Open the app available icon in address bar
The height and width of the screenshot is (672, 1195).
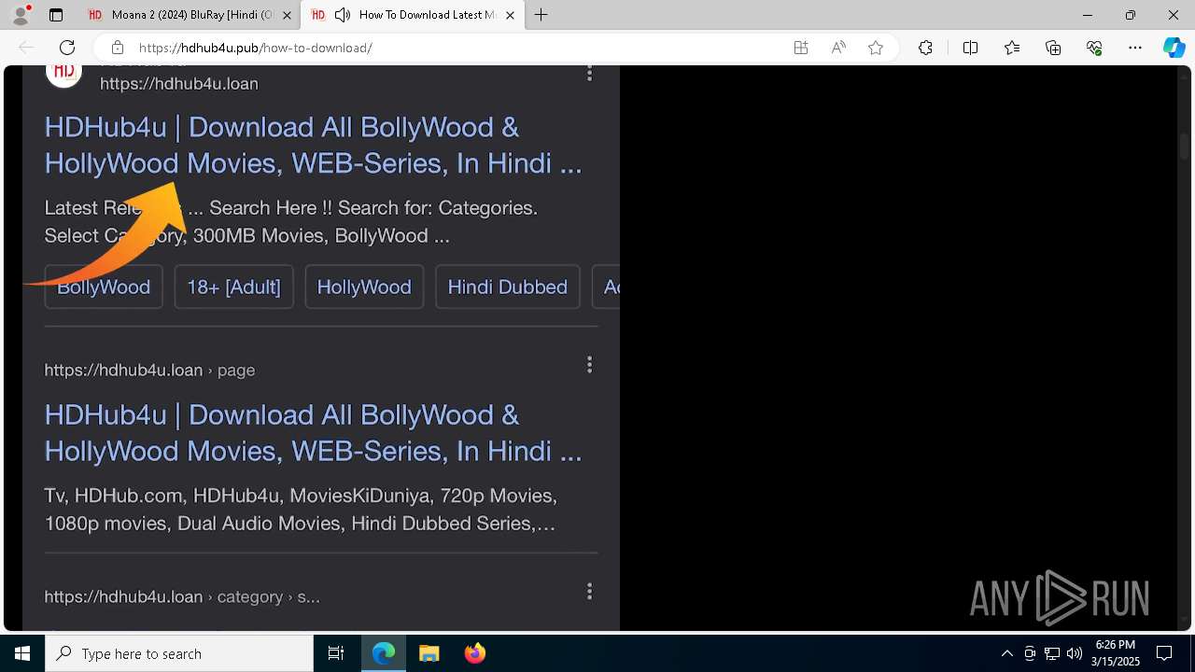click(x=801, y=48)
